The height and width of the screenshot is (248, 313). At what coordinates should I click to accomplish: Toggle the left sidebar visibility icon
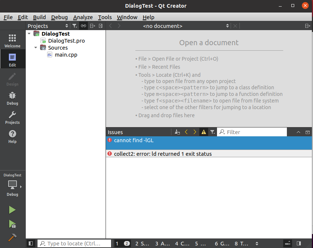(31, 243)
